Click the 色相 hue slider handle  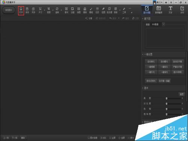pyautogui.click(x=167, y=109)
